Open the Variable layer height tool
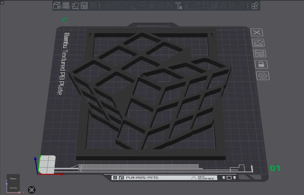Screen dimensions: 304x195 (93, 5)
